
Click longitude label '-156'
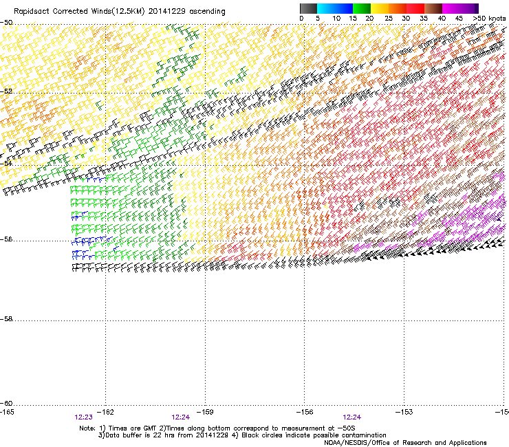tap(305, 412)
